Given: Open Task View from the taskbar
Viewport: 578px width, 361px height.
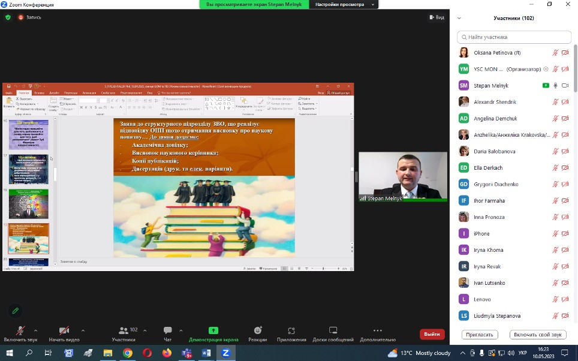Looking at the screenshot, I should [x=48, y=353].
